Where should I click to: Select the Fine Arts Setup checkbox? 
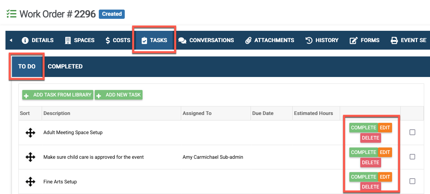[412, 181]
